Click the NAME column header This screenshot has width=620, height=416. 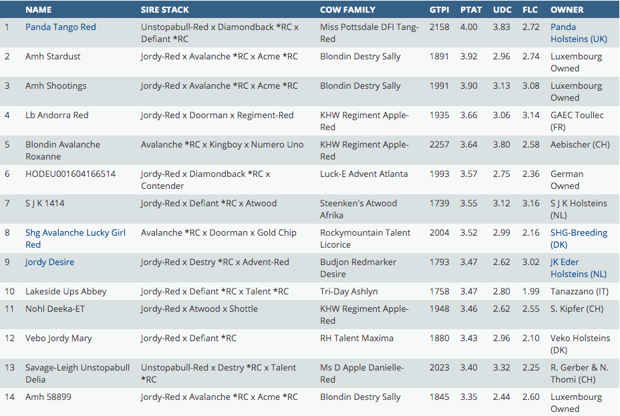pyautogui.click(x=38, y=10)
